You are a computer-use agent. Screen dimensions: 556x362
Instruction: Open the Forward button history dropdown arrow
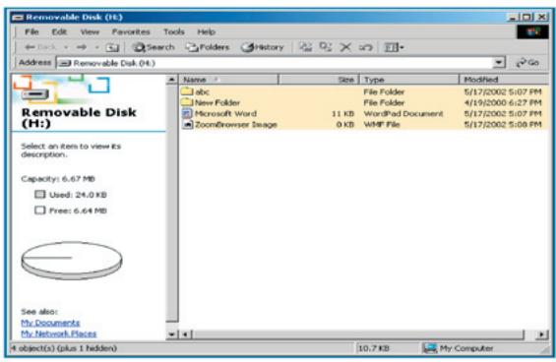point(96,47)
